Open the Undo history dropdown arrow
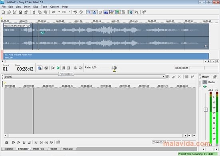 click(x=59, y=12)
